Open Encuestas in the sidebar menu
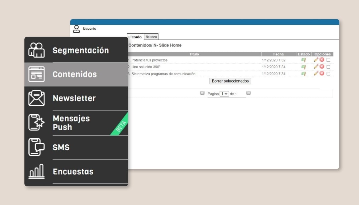This screenshot has width=359, height=205. [x=76, y=172]
